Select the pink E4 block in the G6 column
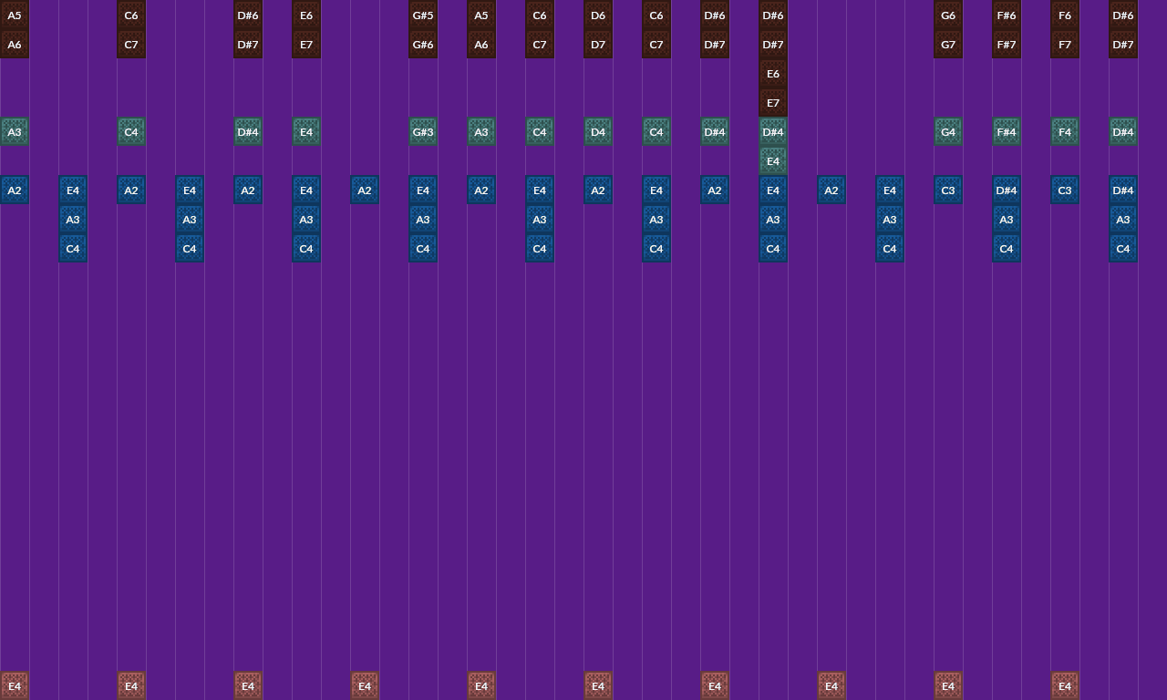 948,685
